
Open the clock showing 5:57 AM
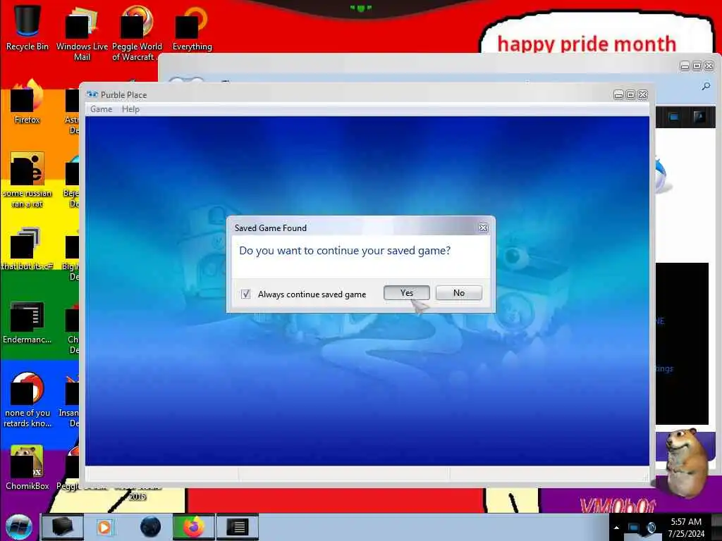(x=686, y=528)
